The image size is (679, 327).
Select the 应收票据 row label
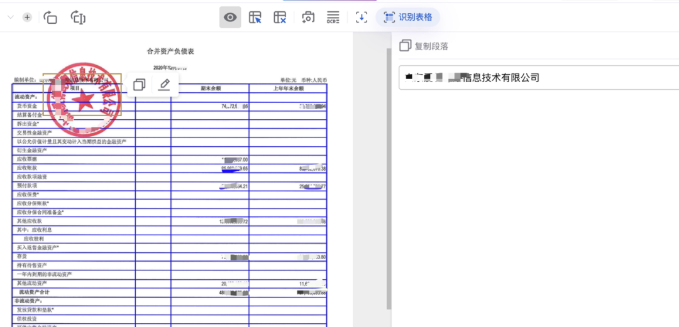tap(27, 159)
